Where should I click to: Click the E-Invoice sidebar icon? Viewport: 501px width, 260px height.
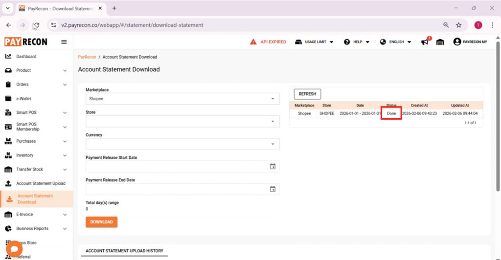click(x=8, y=215)
